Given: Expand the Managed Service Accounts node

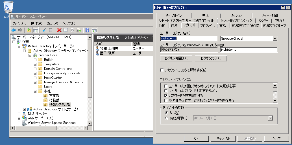Looking at the screenshot, I should [35, 82].
